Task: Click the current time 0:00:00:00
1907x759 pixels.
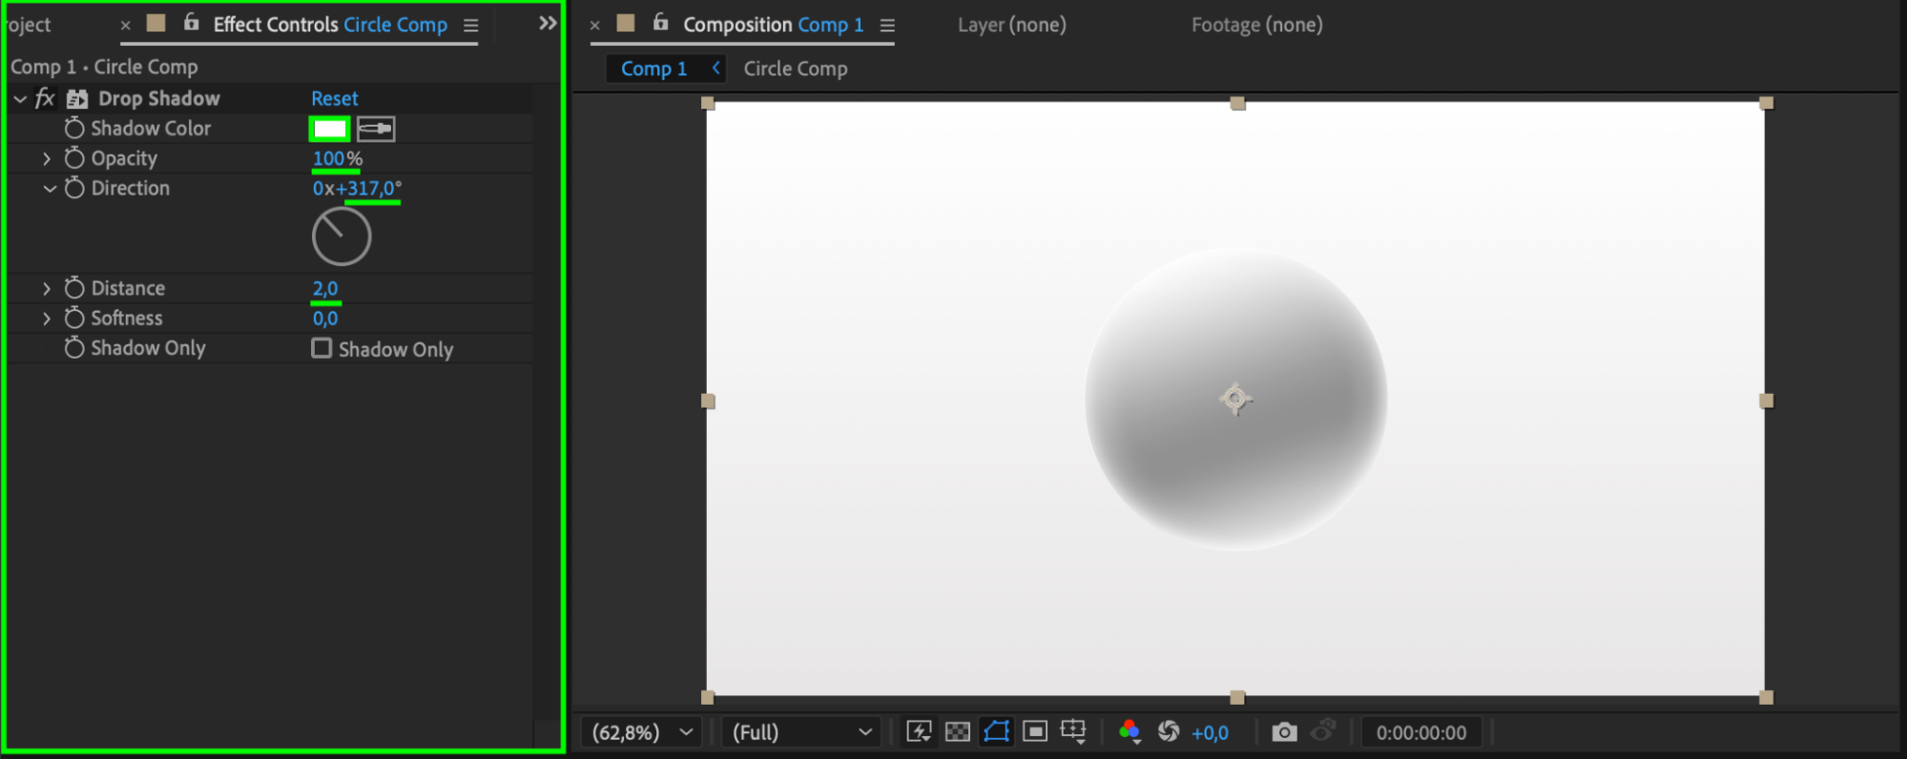Action: tap(1421, 732)
